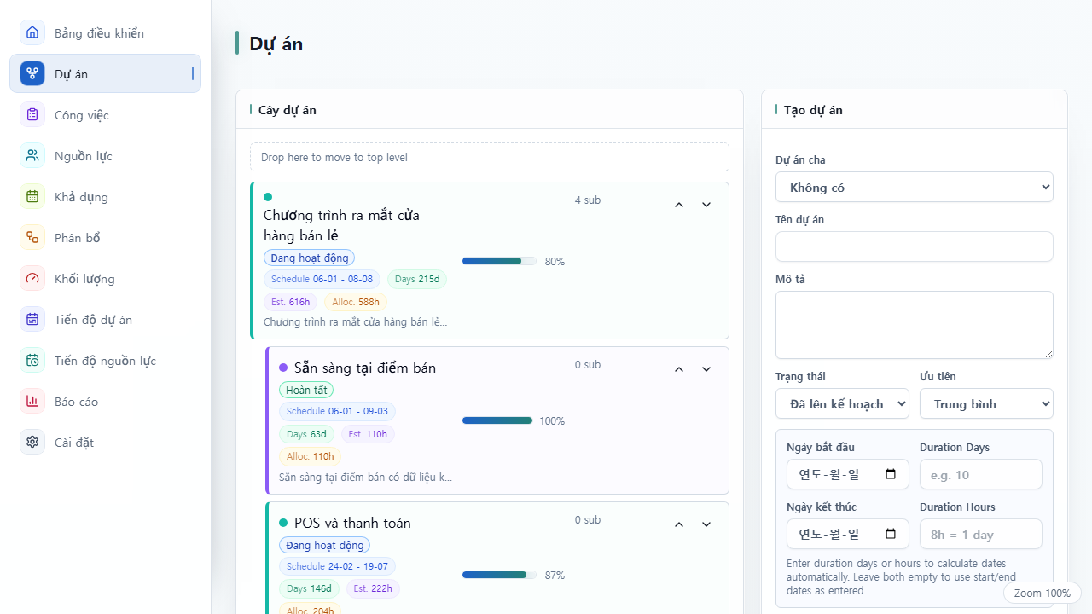The width and height of the screenshot is (1092, 614).
Task: Open Cài đặt settings page
Action: [106, 443]
